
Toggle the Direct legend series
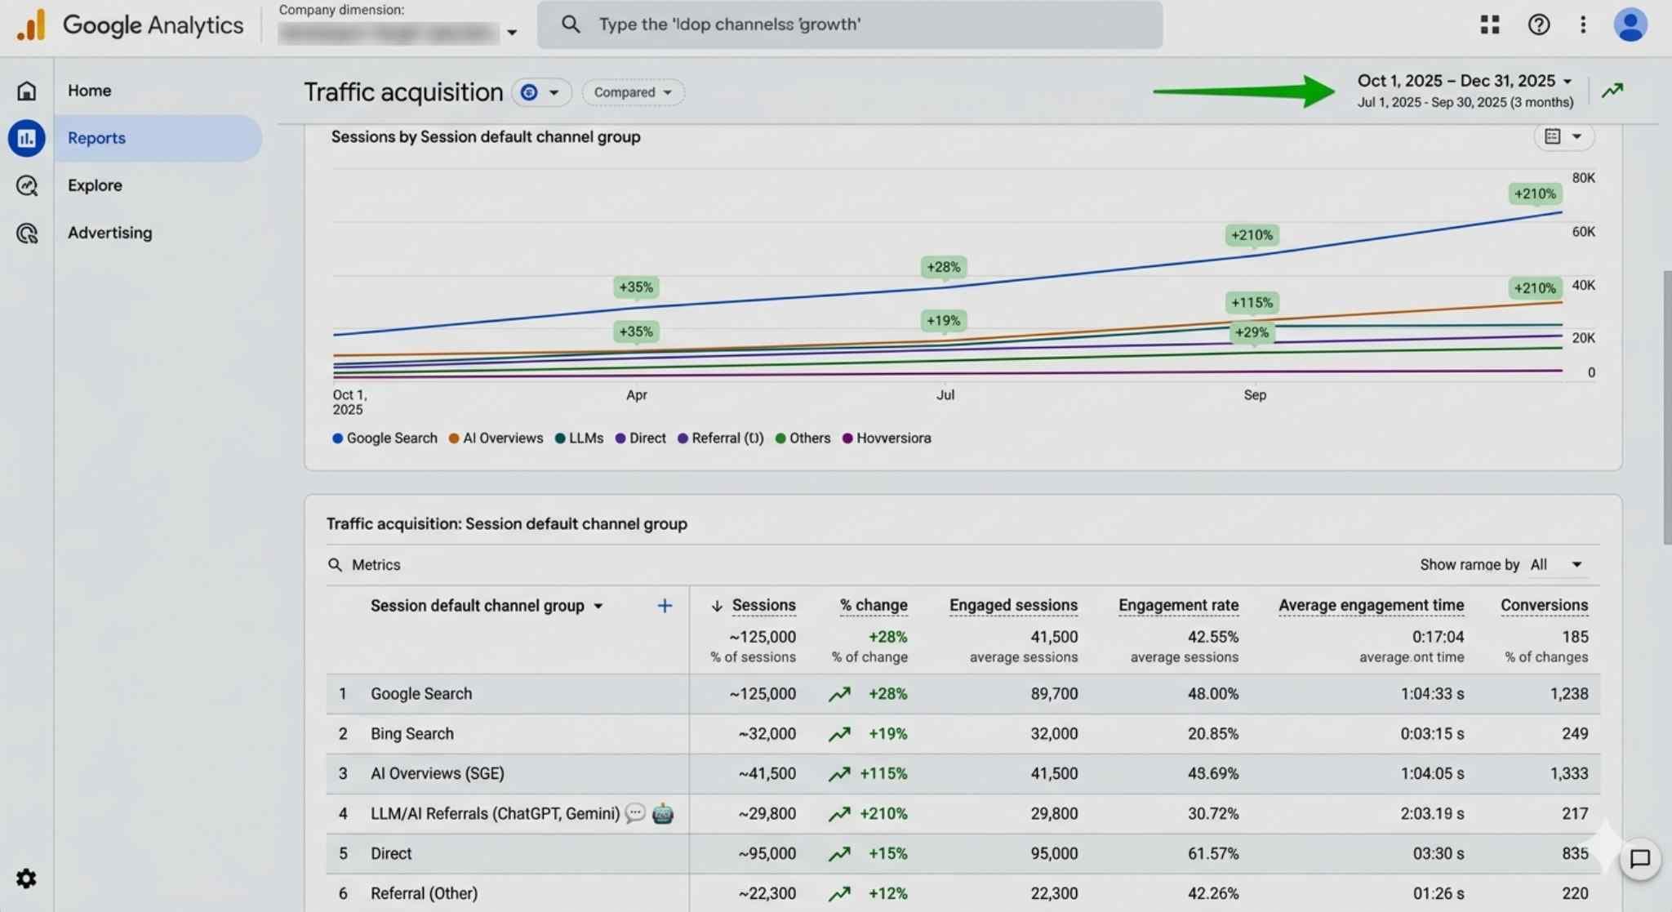[x=640, y=438]
